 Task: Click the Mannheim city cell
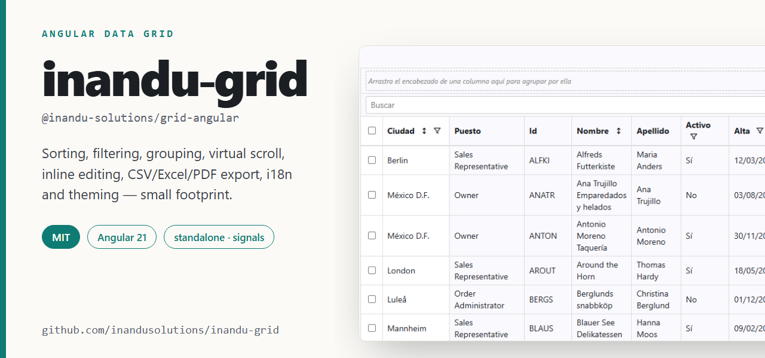pos(416,328)
